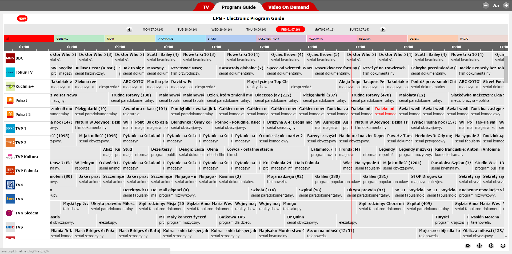Viewport: 512px width, 254px height.
Task: Select FRI(01.07.16) day
Action: [290, 29]
